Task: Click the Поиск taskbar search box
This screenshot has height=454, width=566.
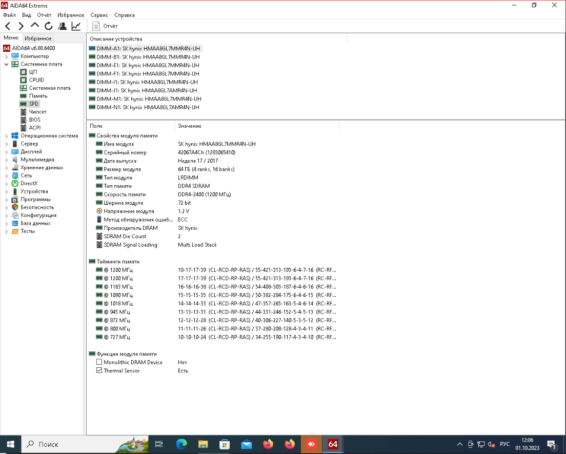Action: pos(85,444)
